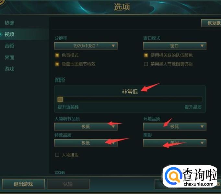This screenshot has width=221, height=194.
Task: Switch to the 热键 hotkeys tab
Action: pyautogui.click(x=9, y=23)
